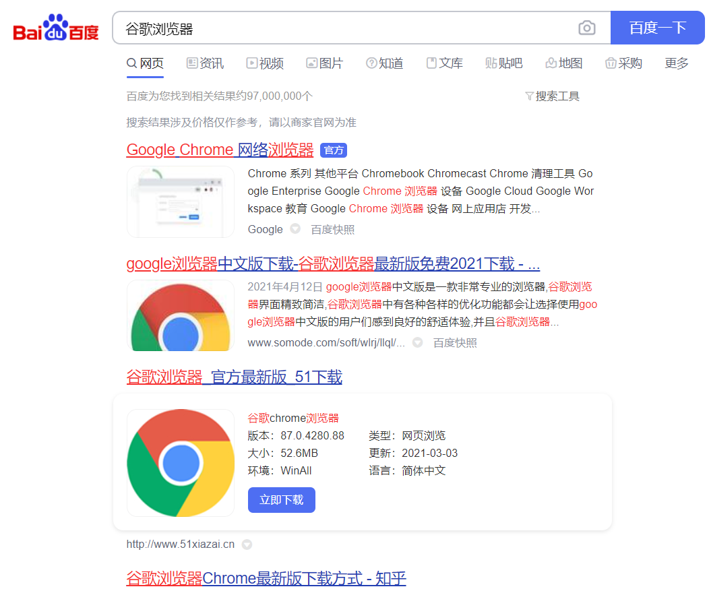Click the 百度一下 search button
Screen dimensions: 707x591
click(x=657, y=28)
